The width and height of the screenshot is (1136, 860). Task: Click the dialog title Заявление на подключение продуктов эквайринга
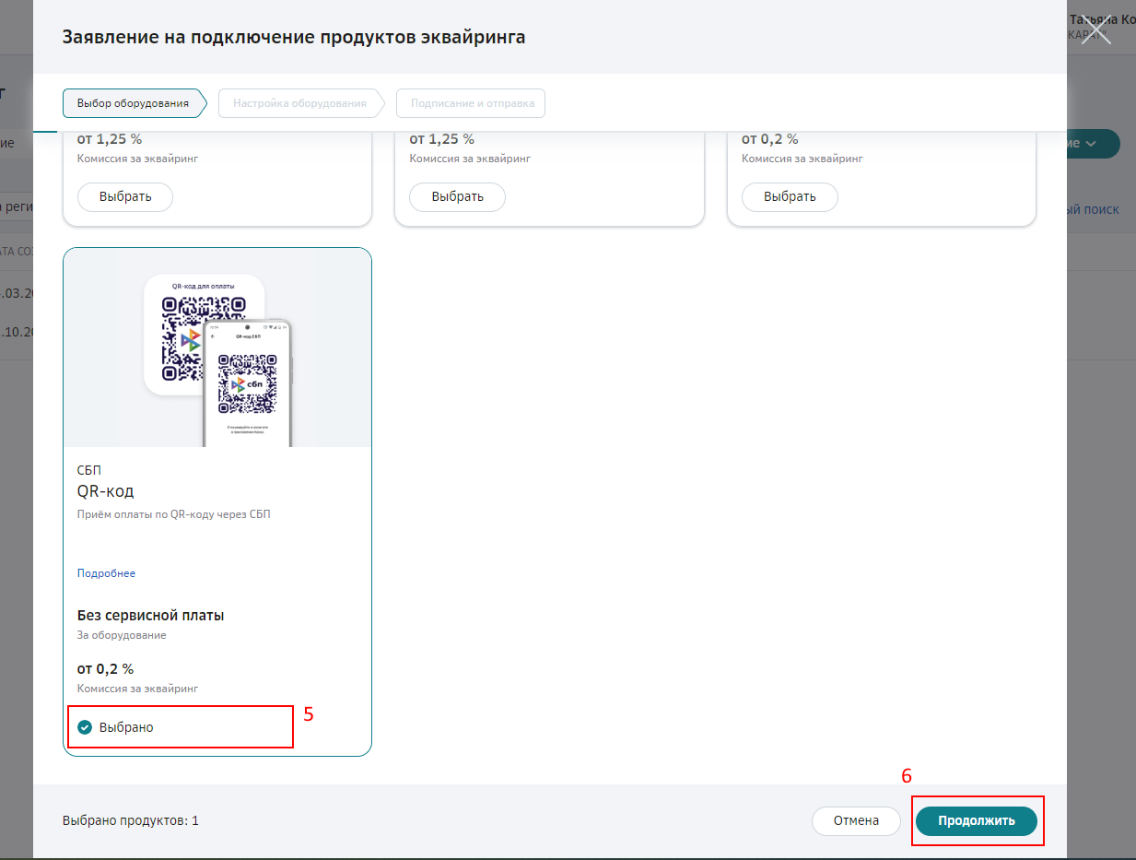294,37
